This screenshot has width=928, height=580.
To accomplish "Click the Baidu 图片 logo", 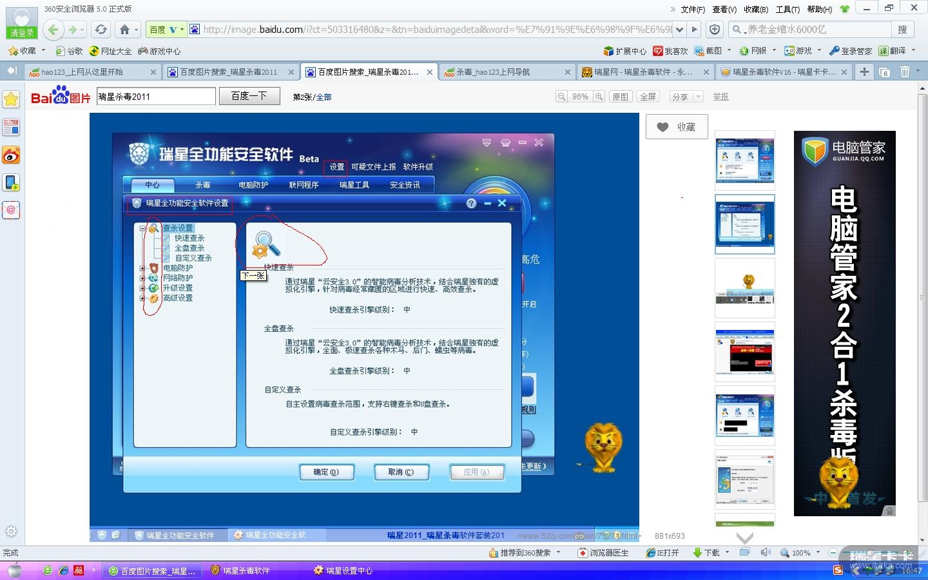I will (x=61, y=95).
